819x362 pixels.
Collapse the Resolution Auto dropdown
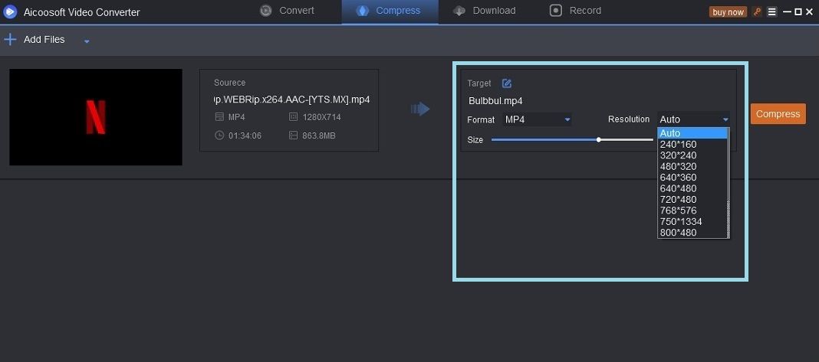click(693, 119)
